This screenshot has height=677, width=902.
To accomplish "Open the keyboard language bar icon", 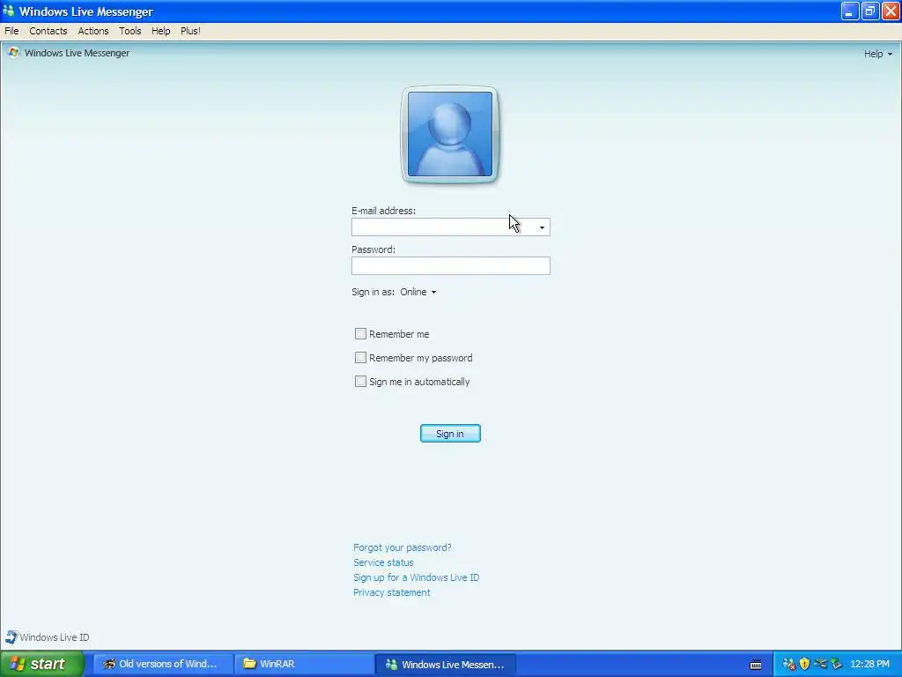I will (756, 665).
